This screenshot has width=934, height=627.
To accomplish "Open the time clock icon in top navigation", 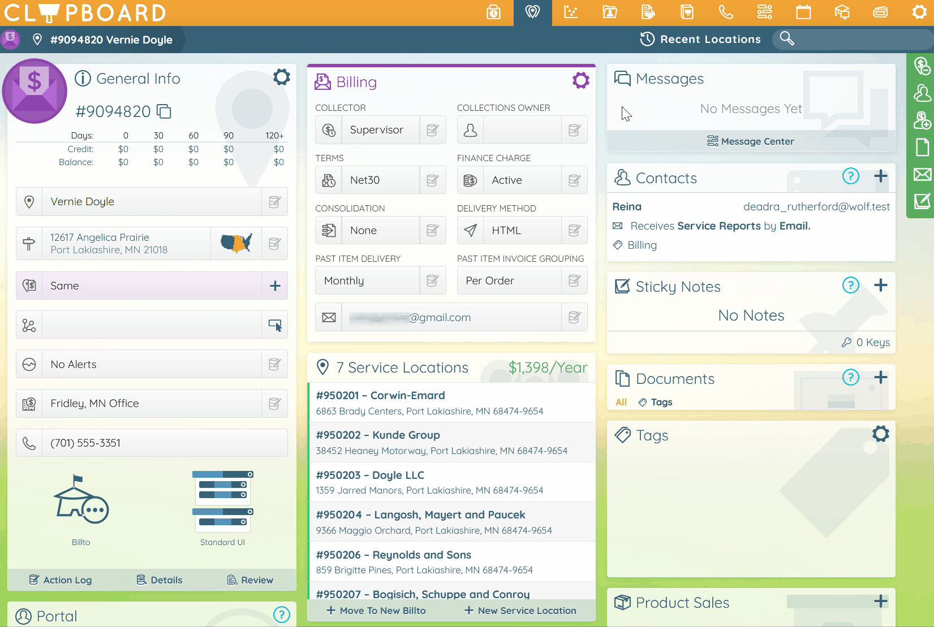I will 494,12.
